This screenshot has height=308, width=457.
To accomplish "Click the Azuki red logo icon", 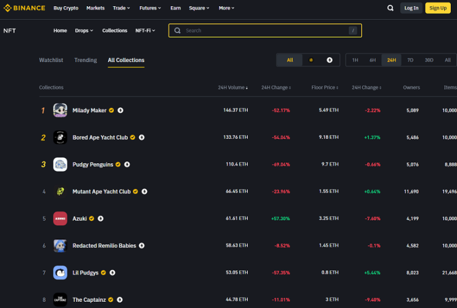I will pyautogui.click(x=60, y=218).
